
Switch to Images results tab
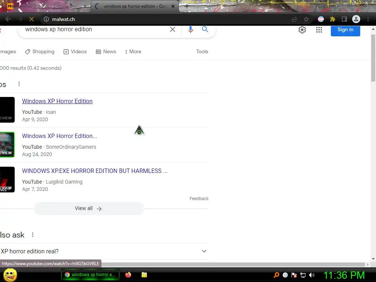pyautogui.click(x=8, y=51)
